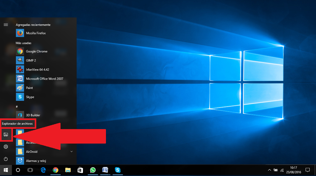
Task: Open the Wi-Fi network tray icon
Action: 282,170
